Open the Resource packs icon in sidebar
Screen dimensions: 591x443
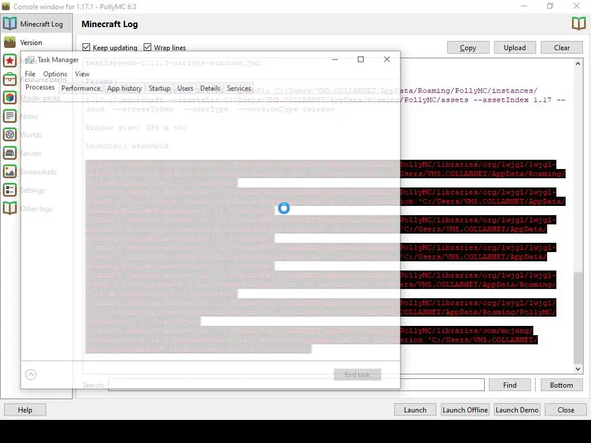pos(10,79)
